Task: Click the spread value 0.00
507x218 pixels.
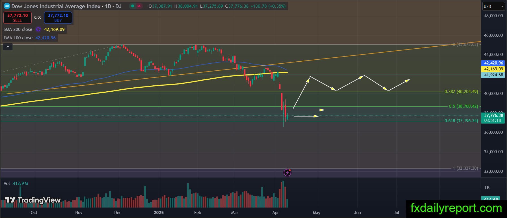Action: [38, 18]
